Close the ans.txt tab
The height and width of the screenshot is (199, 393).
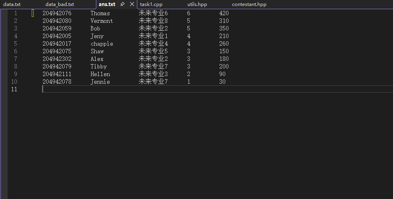132,4
